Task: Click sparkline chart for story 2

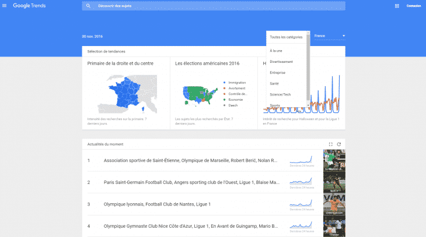Action: click(x=301, y=181)
